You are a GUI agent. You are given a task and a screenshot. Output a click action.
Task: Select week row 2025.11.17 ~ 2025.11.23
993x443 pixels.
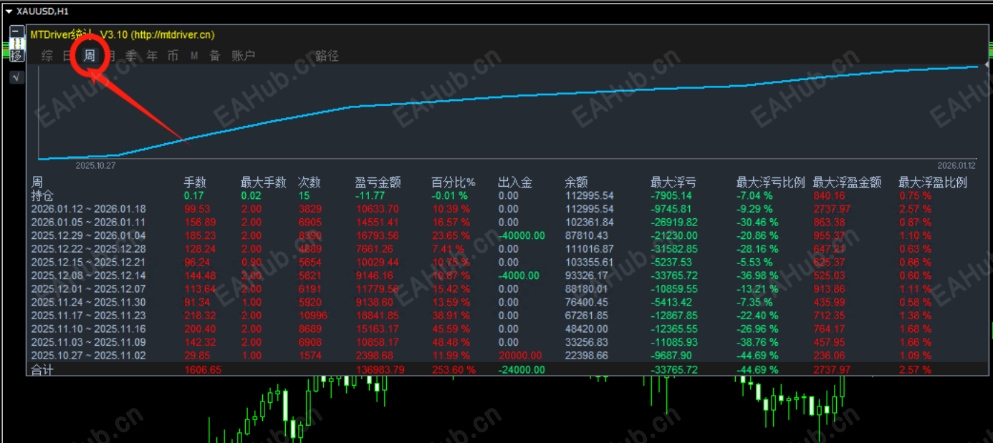point(88,315)
